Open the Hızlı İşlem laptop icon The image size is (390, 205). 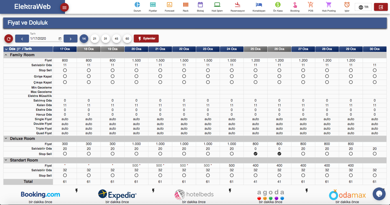click(x=217, y=5)
